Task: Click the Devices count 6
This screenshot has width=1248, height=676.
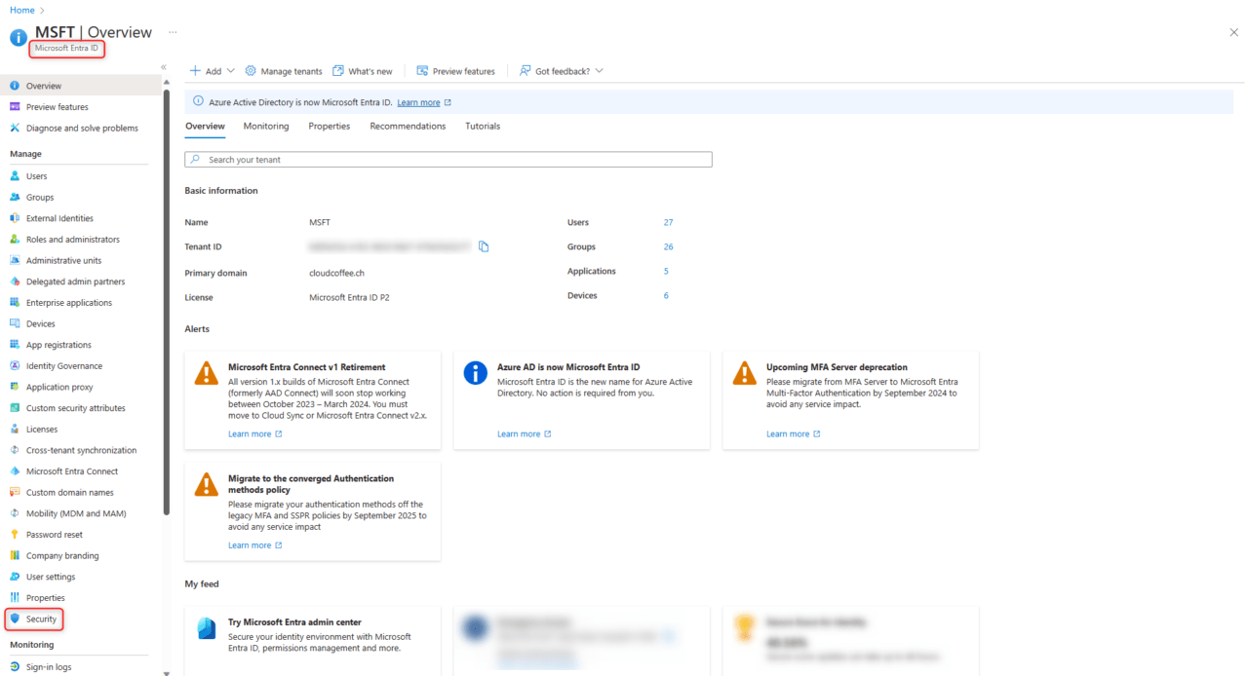Action: [x=666, y=296]
